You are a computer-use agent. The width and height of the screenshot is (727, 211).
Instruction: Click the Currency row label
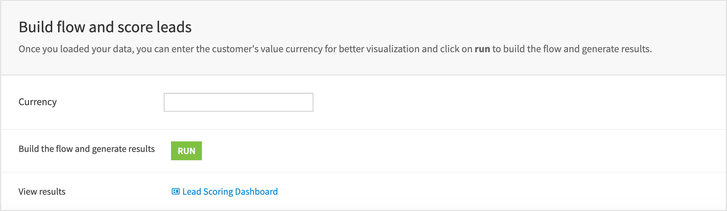click(38, 102)
